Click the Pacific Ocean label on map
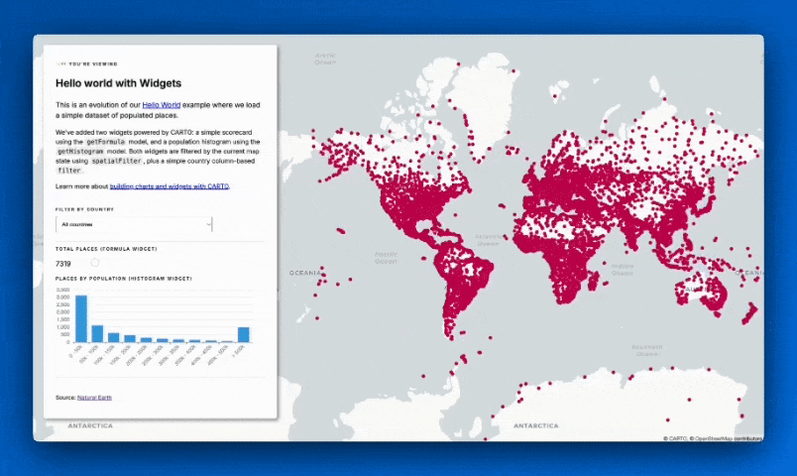Viewport: 797px width, 476px height. coord(387,257)
